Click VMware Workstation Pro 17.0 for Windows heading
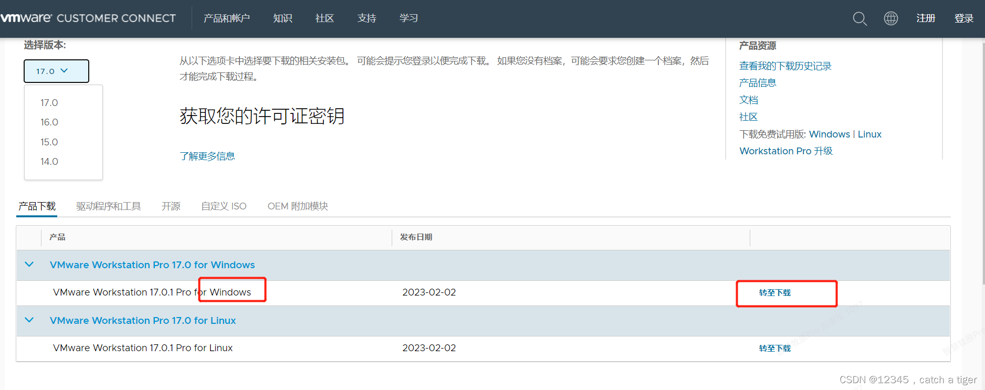985x390 pixels. point(152,265)
